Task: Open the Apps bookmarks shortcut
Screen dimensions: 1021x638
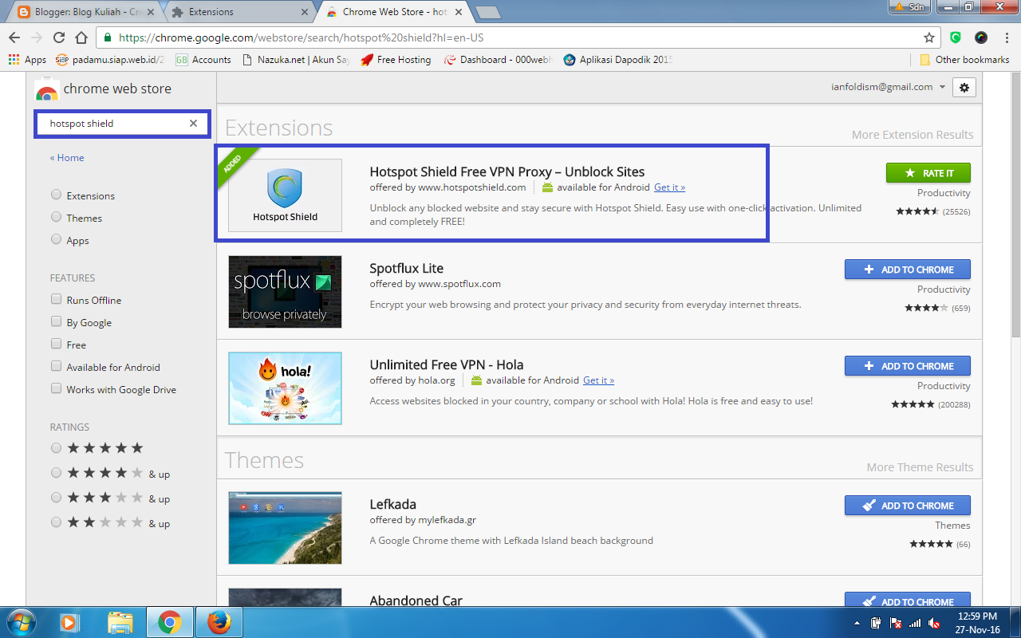Action: [27, 60]
